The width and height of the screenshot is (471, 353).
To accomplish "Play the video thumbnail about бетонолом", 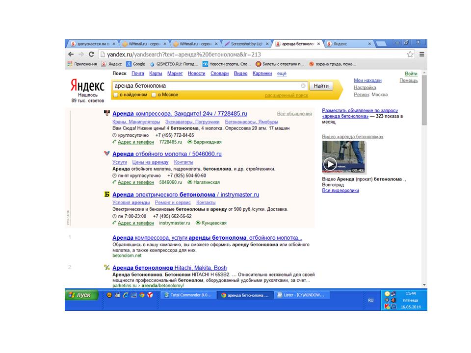I will tap(343, 157).
